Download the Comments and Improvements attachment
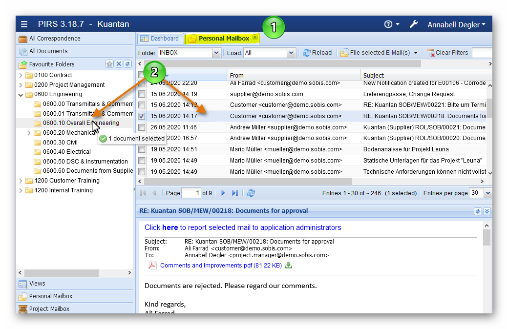The width and height of the screenshot is (508, 329). 289,266
